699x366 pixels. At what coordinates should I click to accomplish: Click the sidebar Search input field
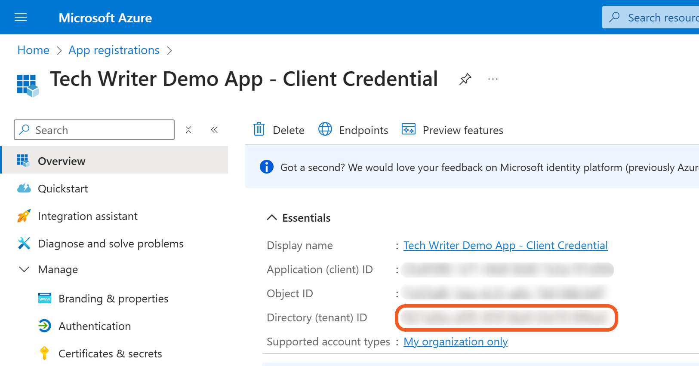click(x=99, y=130)
